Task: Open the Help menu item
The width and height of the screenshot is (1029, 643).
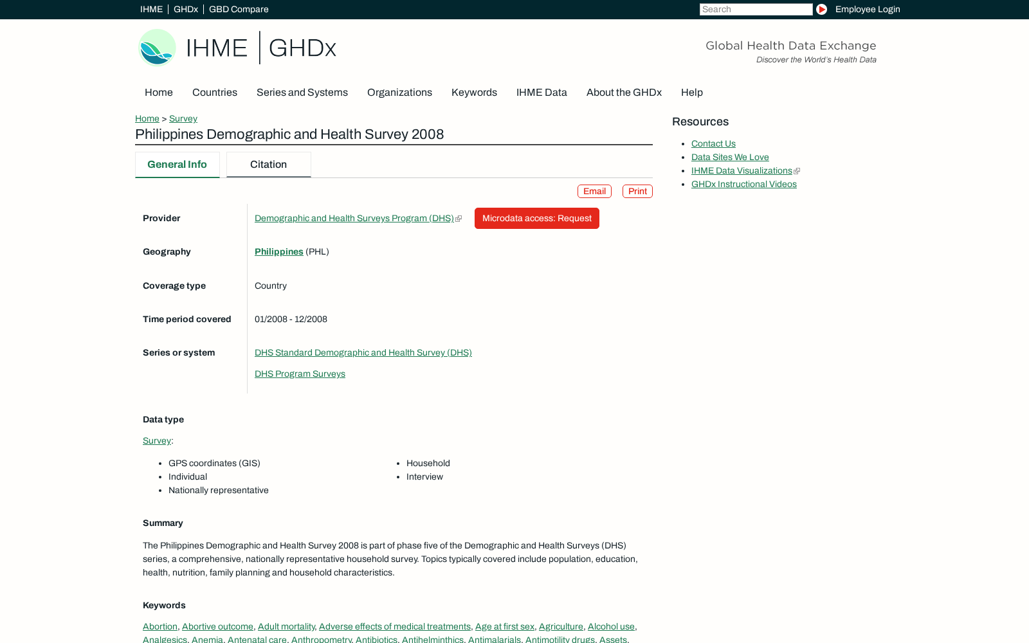Action: [x=692, y=93]
